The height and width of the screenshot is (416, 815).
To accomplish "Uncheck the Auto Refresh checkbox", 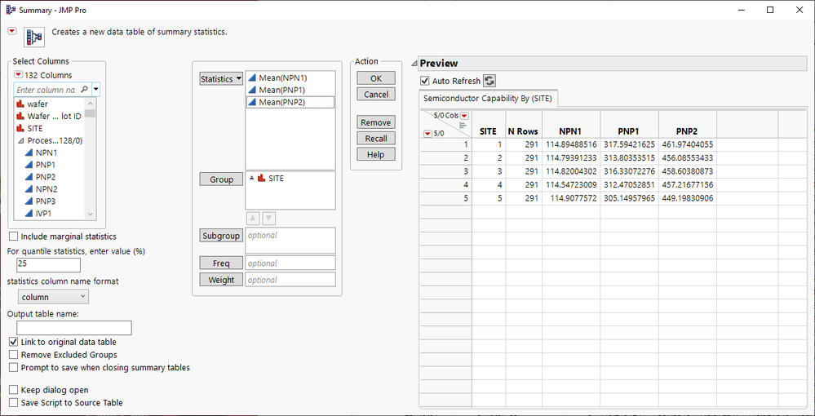I will coord(425,81).
